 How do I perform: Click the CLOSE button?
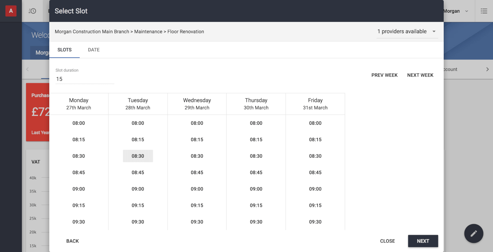tap(387, 241)
